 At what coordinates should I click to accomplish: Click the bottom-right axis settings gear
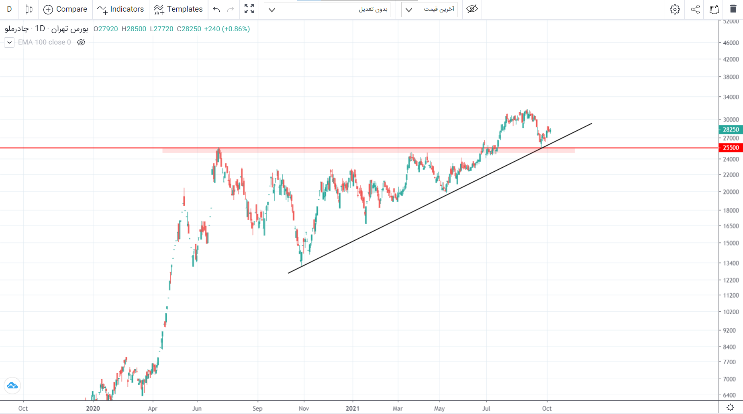[x=730, y=408]
